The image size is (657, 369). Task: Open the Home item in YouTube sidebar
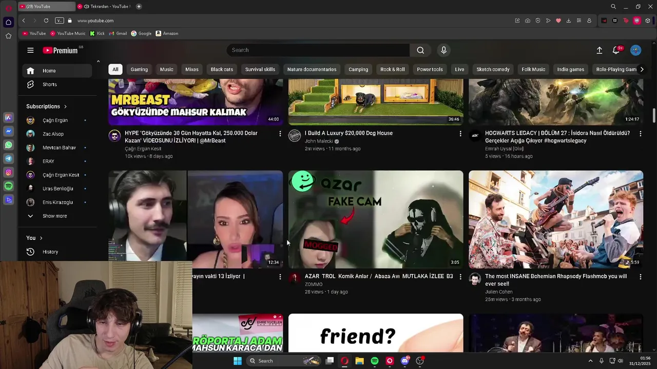pos(57,71)
